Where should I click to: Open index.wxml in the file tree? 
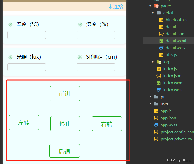point(173,83)
